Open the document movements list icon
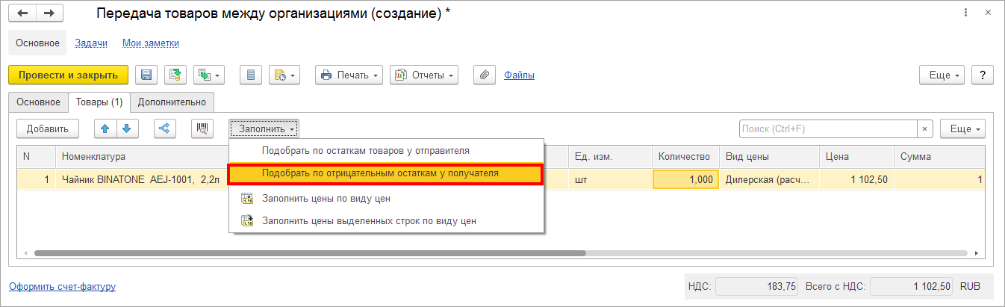This screenshot has width=1005, height=307. point(251,75)
